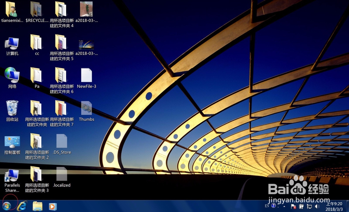Select the 网络 network icon
This screenshot has width=349, height=212.
pyautogui.click(x=12, y=75)
